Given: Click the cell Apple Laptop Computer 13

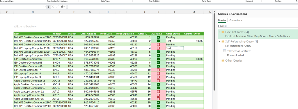Looking at the screenshot, I should pos(33,95).
